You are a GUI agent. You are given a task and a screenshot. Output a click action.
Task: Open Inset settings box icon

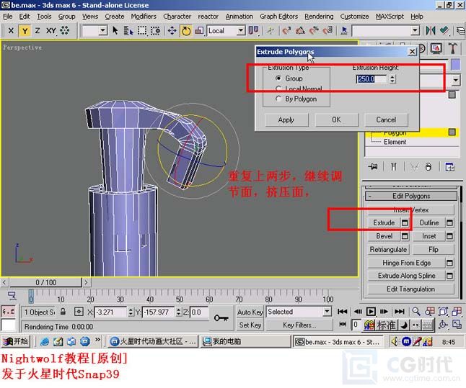click(x=449, y=236)
